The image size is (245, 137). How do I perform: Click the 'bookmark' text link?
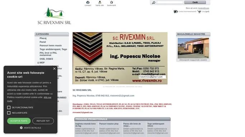pyautogui.click(x=112, y=5)
